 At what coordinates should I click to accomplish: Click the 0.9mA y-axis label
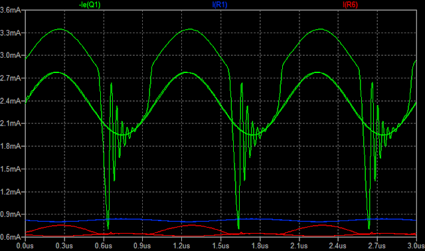pos(11,214)
